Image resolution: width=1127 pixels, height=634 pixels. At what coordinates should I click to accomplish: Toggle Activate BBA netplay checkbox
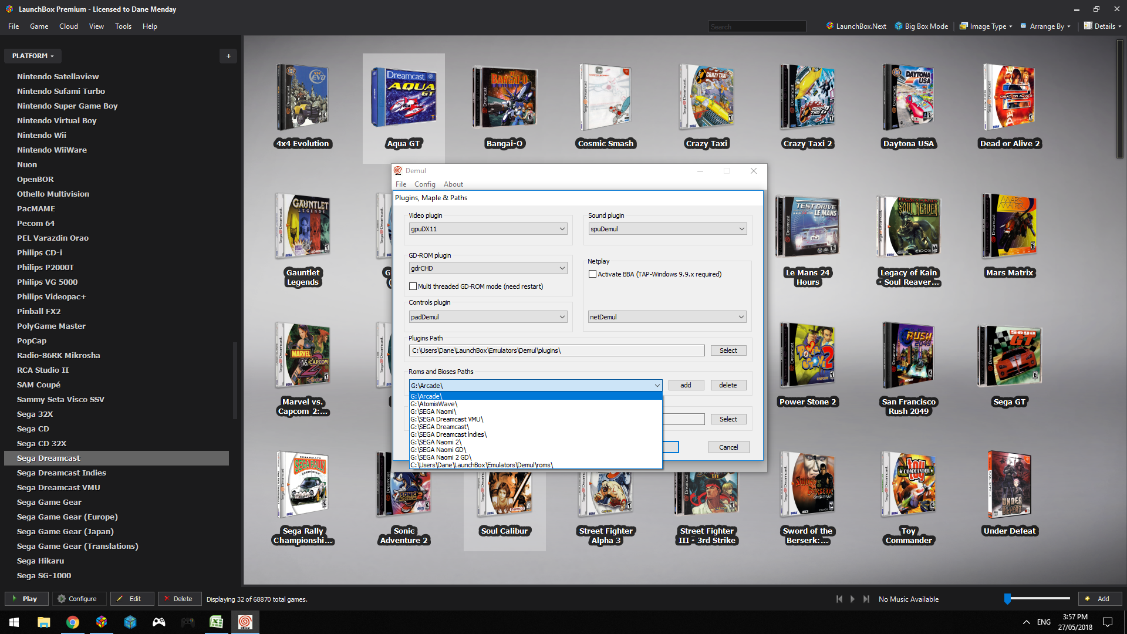(592, 274)
